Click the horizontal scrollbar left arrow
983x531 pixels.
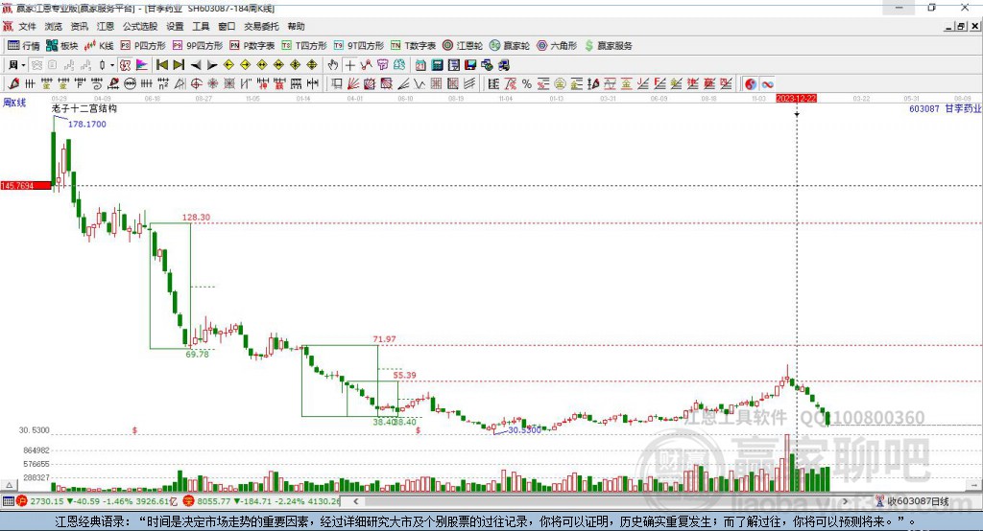(x=356, y=501)
